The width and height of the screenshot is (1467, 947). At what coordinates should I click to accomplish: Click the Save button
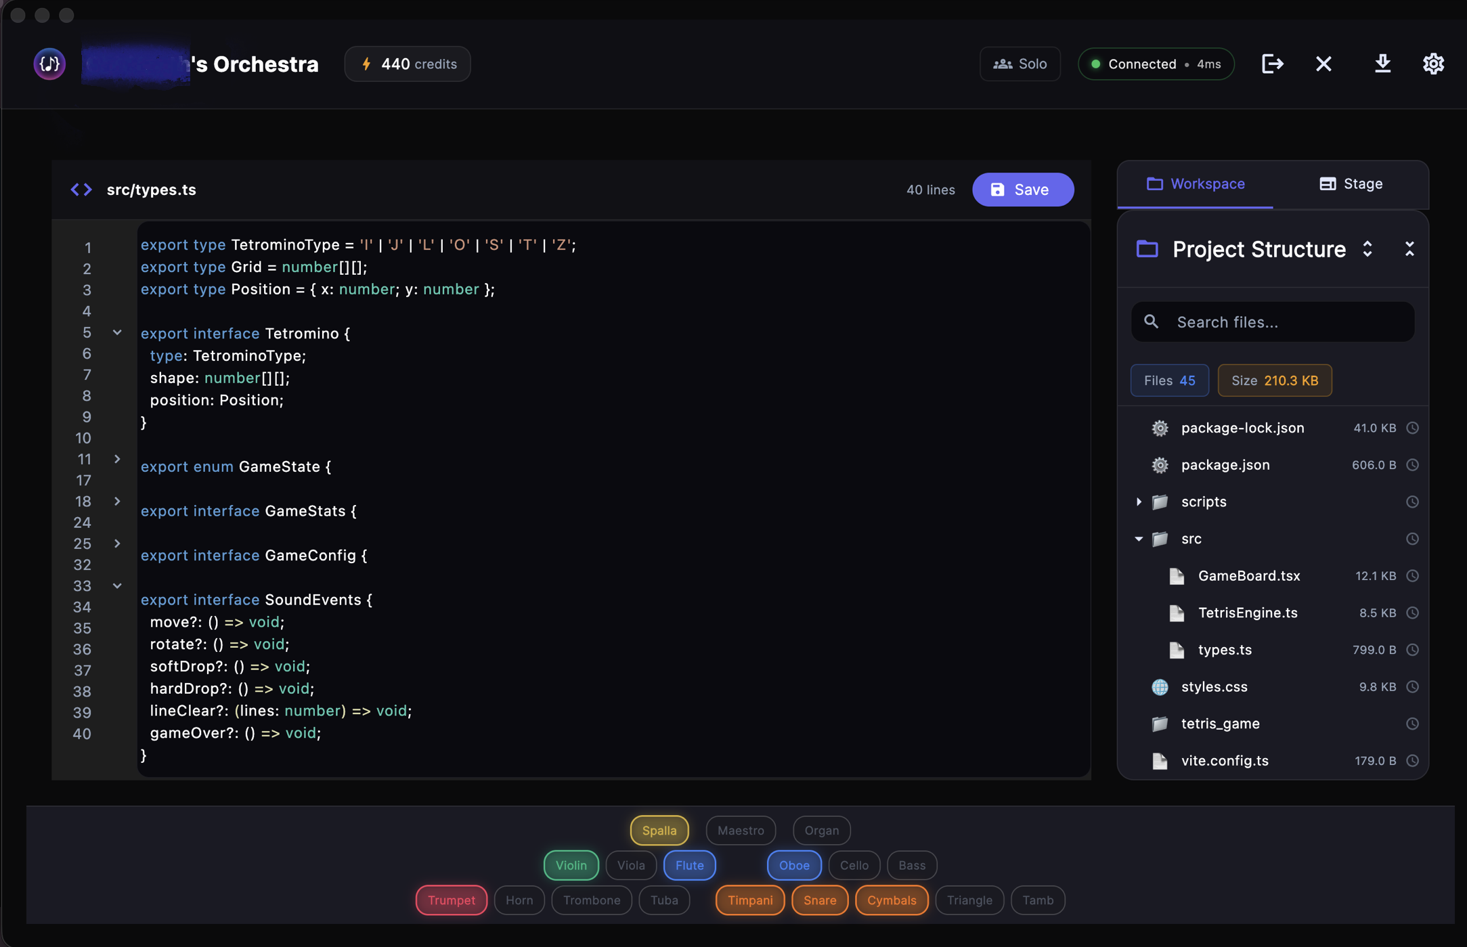[x=1023, y=190]
